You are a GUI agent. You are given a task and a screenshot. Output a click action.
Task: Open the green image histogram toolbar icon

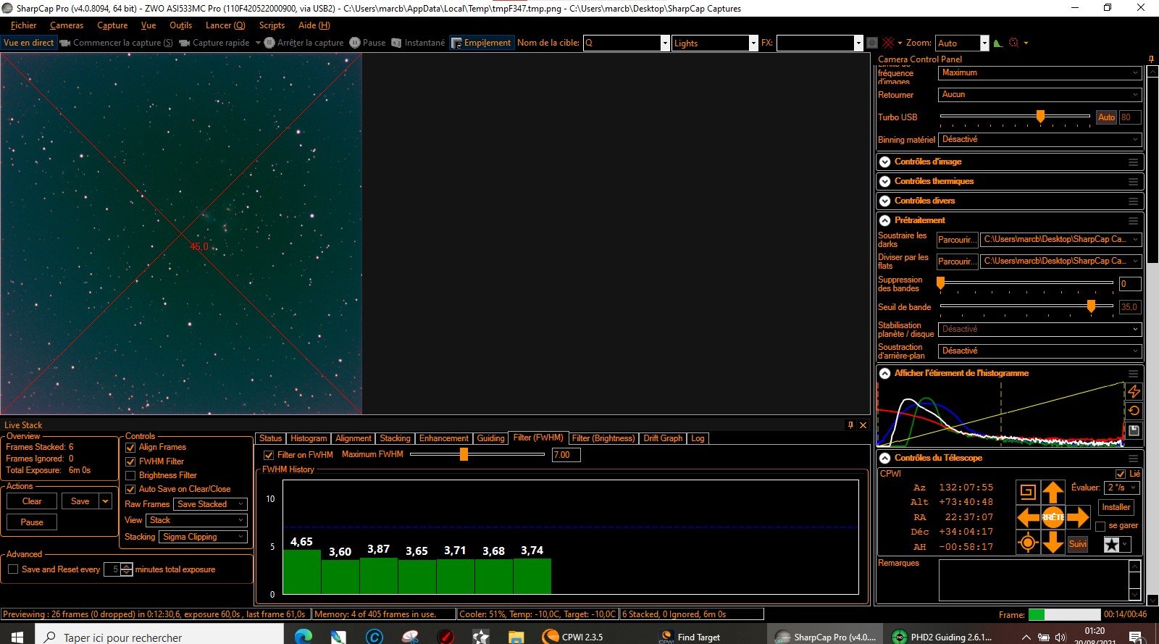(998, 43)
